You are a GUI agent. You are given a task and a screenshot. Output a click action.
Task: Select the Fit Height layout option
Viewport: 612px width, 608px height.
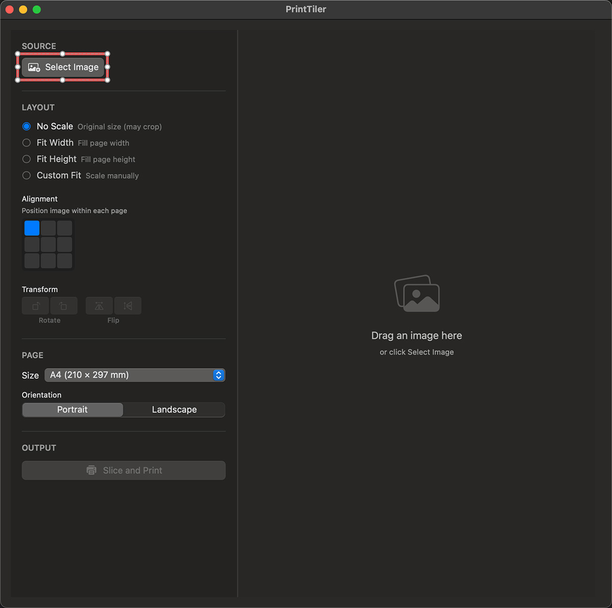point(27,159)
